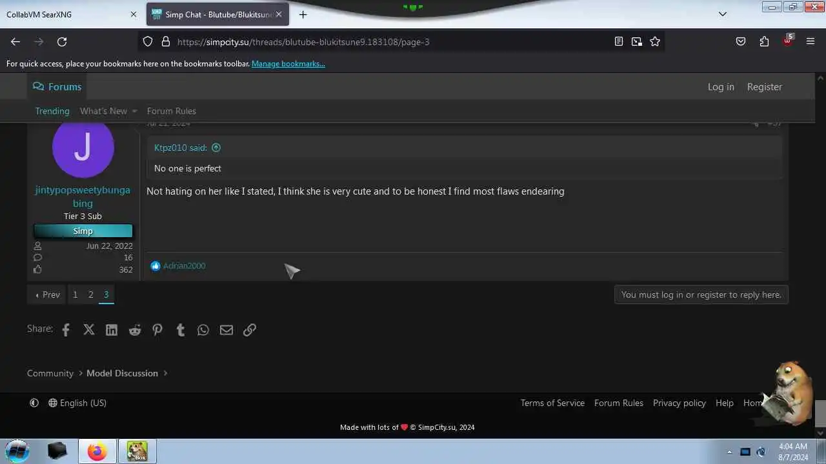Go back using the browser back arrow
The height and width of the screenshot is (464, 826).
point(15,42)
